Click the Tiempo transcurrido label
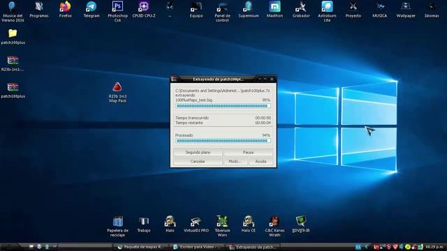 click(x=192, y=118)
